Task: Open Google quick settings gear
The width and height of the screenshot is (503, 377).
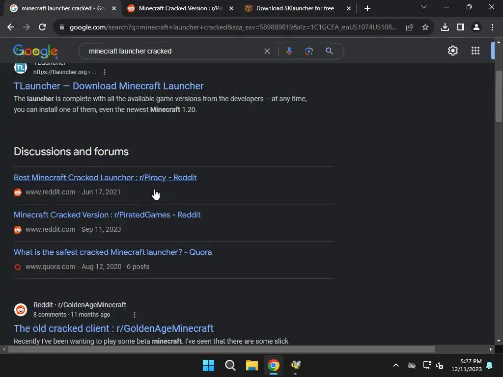Action: tap(452, 51)
